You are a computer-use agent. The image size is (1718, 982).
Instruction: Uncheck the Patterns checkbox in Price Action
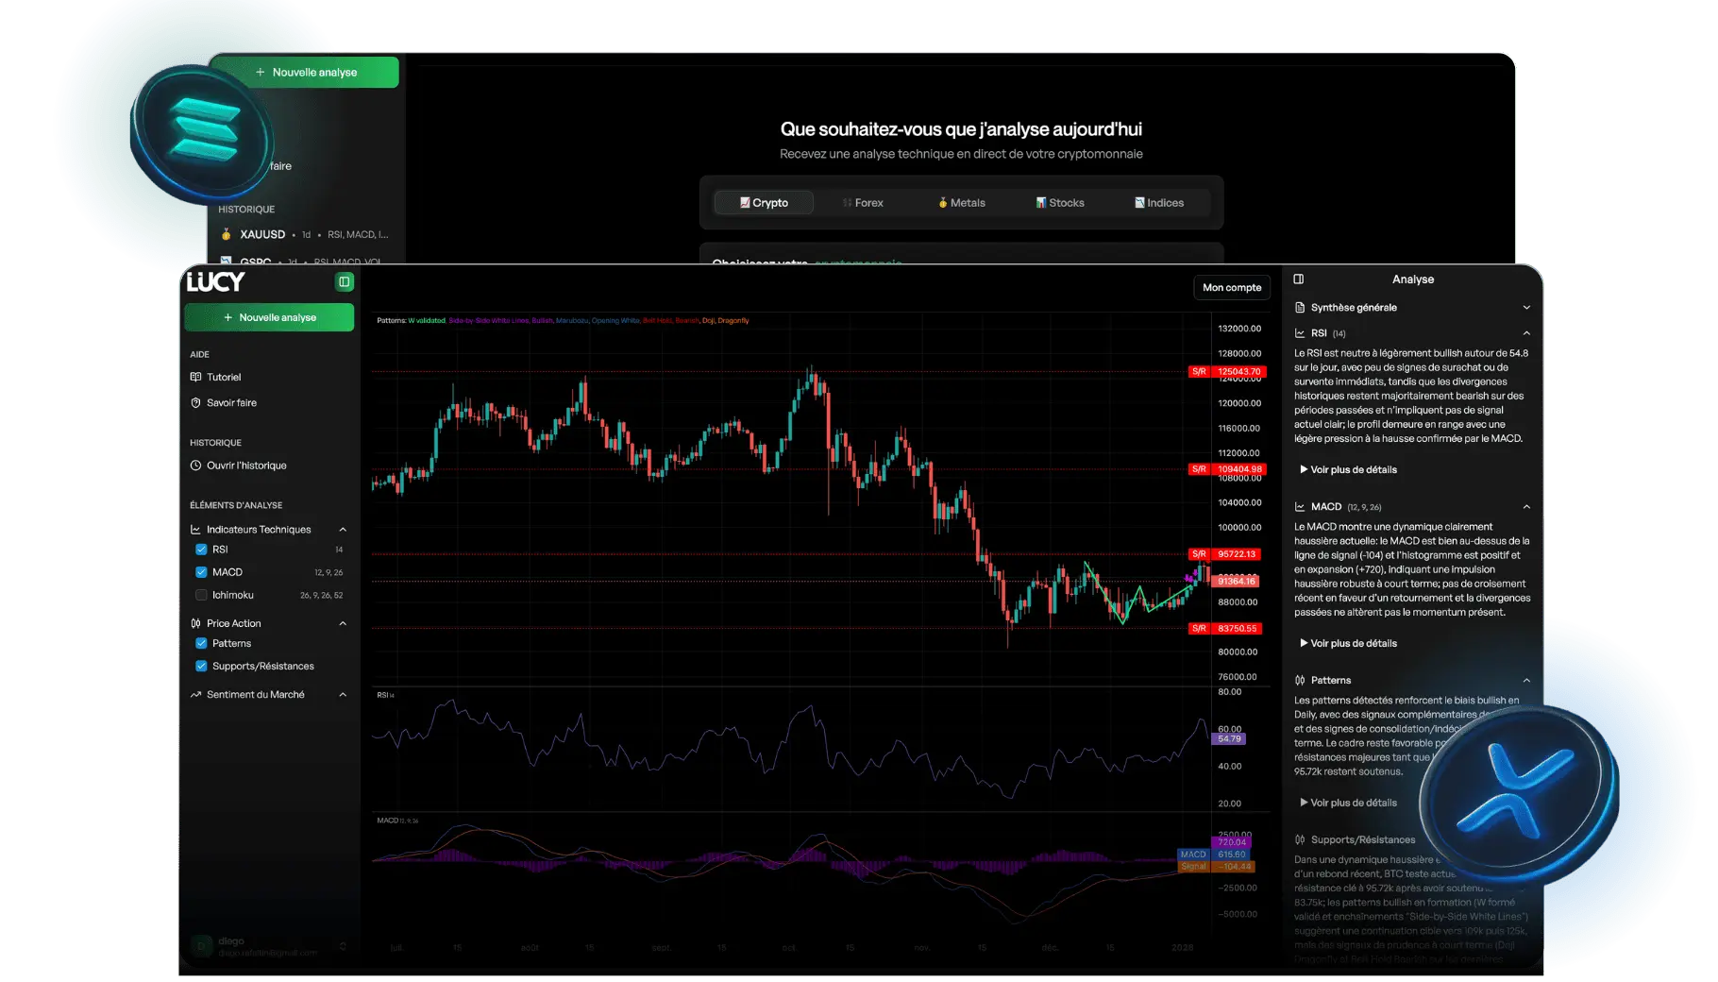point(201,644)
